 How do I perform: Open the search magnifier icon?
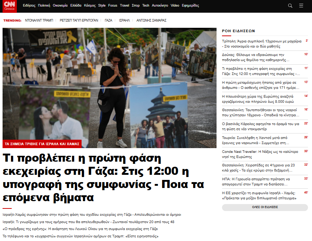pyautogui.click(x=290, y=6)
